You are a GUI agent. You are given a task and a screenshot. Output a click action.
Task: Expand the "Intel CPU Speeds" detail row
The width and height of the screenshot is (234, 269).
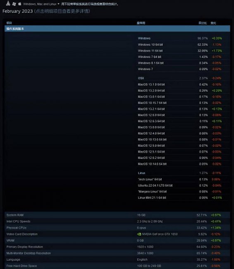117,221
